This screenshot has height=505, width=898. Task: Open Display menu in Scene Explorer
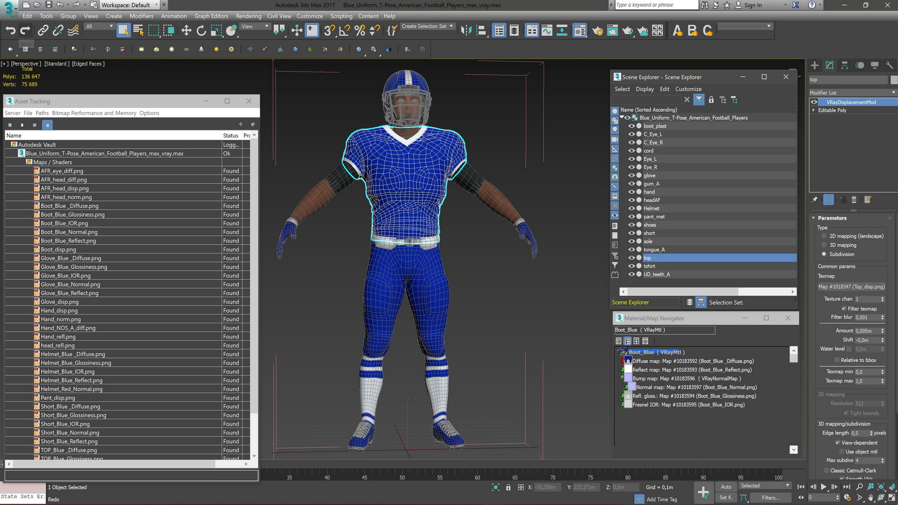point(645,89)
